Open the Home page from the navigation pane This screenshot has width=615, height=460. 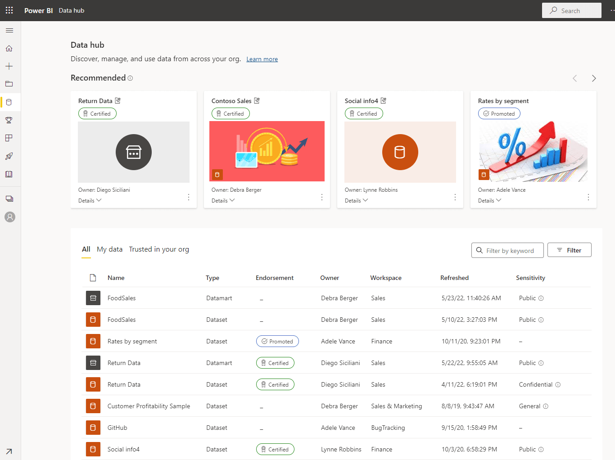point(9,48)
